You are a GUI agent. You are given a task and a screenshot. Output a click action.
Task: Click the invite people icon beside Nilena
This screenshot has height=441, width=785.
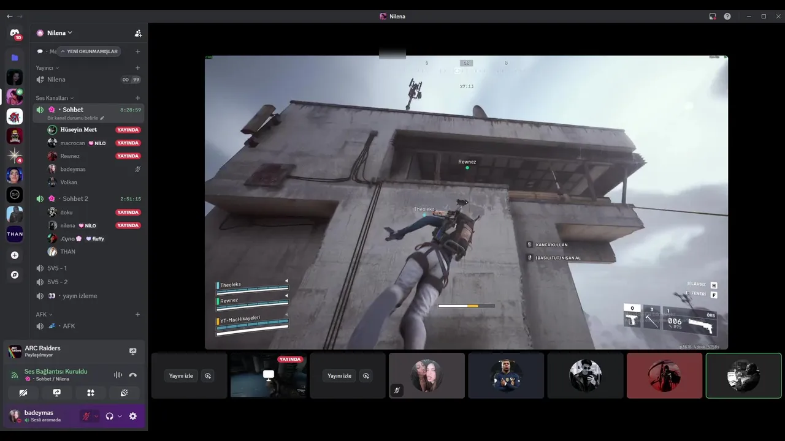click(x=138, y=33)
